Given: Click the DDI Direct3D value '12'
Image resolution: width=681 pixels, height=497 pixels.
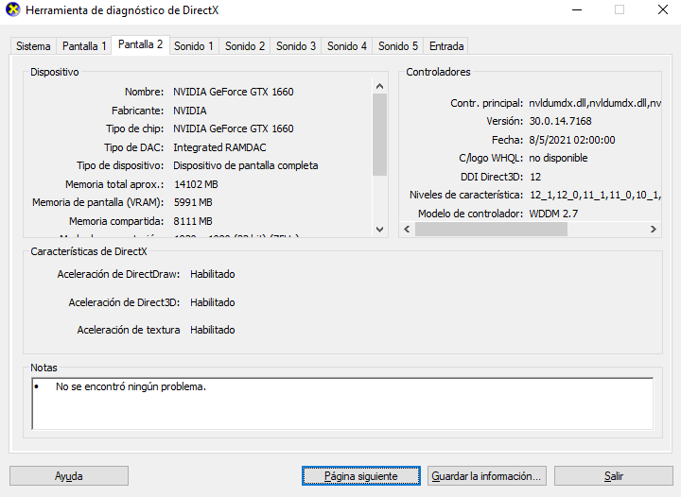Looking at the screenshot, I should point(535,177).
